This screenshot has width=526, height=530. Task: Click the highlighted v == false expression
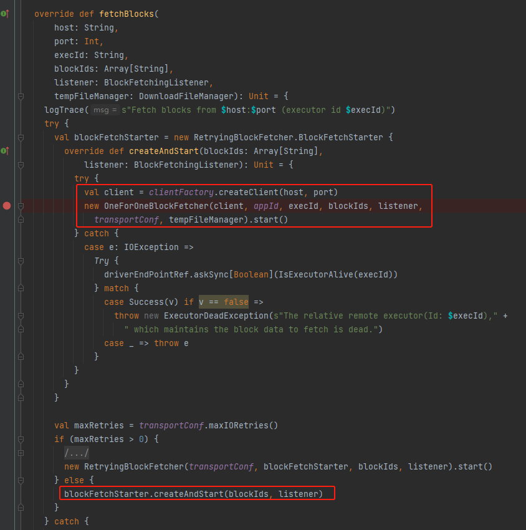(x=224, y=302)
